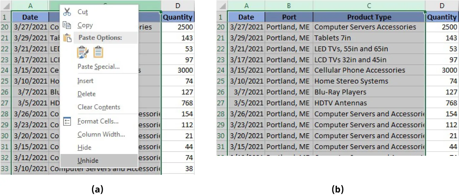The image size is (459, 196).
Task: Select column B header in right sheet
Action: 289,5
